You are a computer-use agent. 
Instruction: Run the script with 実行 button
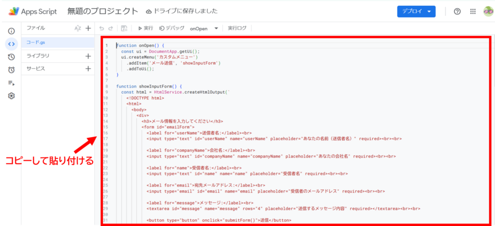pyautogui.click(x=146, y=28)
